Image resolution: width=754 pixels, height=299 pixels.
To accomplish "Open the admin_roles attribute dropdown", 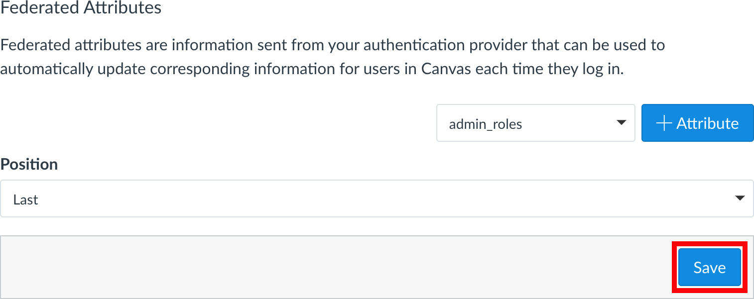I will [535, 123].
